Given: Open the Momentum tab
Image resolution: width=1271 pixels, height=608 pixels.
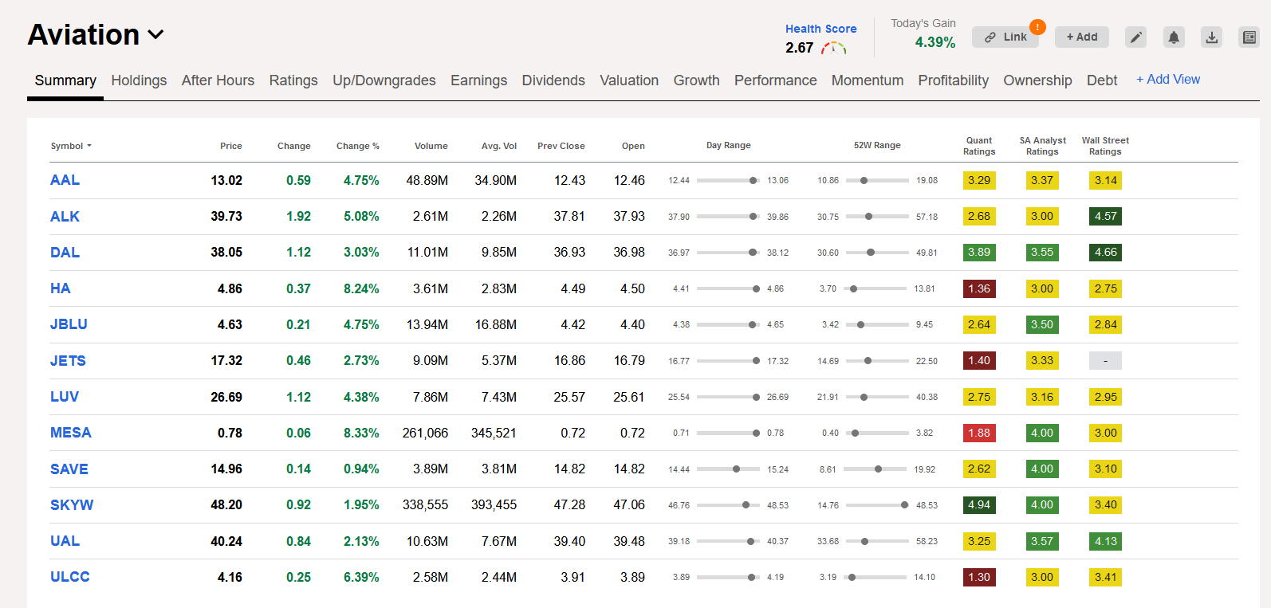Looking at the screenshot, I should point(868,80).
